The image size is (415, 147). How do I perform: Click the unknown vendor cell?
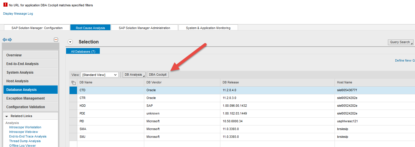click(182, 114)
